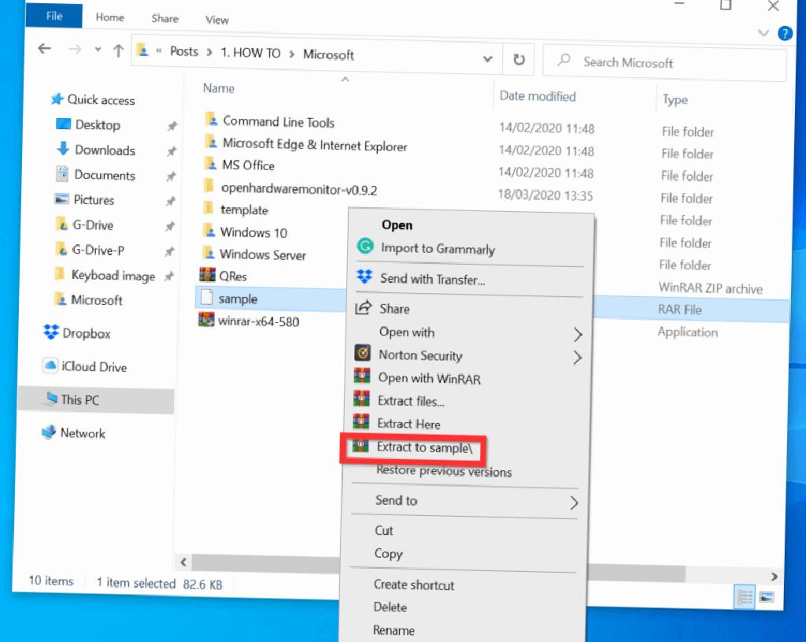Sort files by the Name column
806x642 pixels.
click(219, 88)
